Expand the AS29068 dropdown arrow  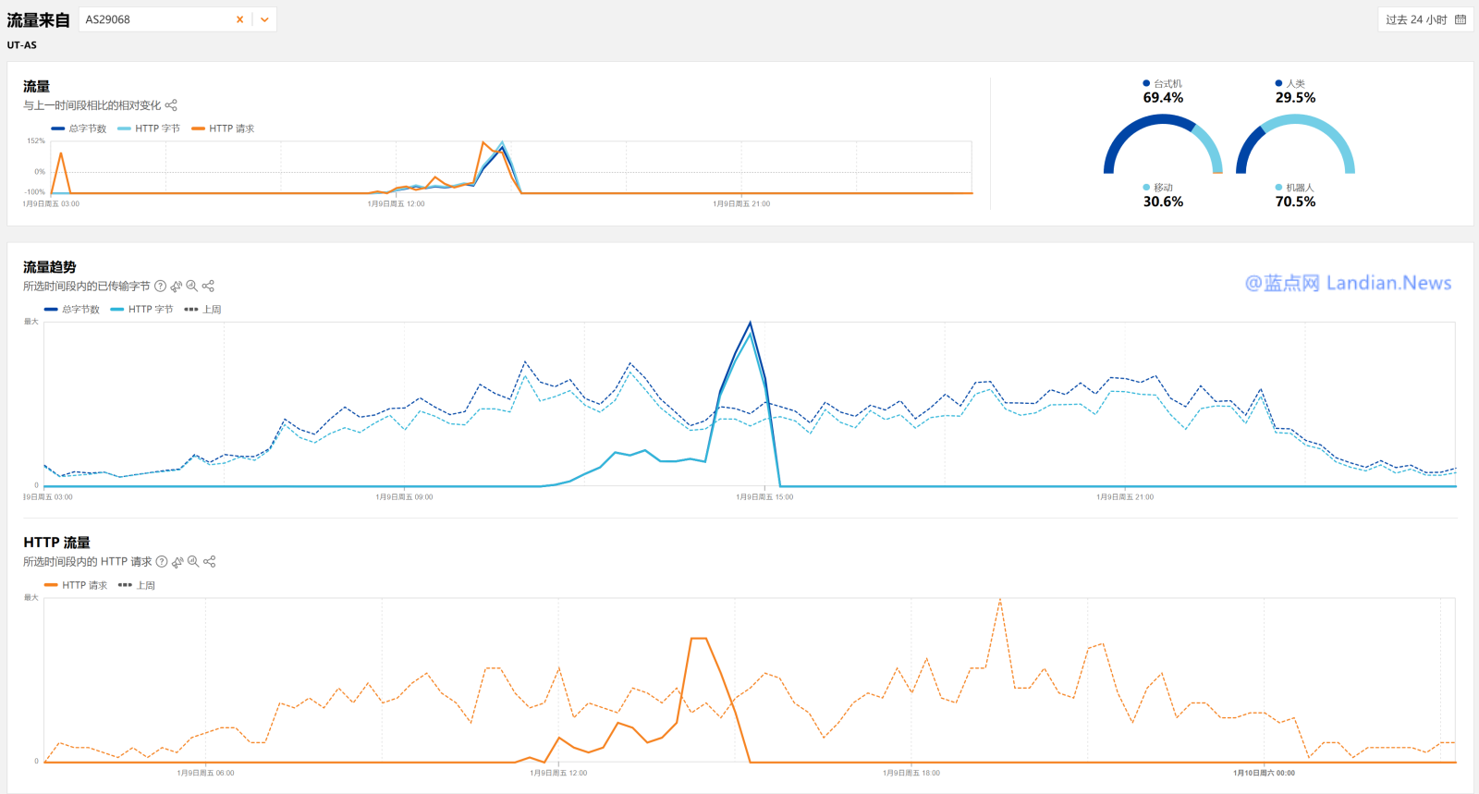(264, 19)
